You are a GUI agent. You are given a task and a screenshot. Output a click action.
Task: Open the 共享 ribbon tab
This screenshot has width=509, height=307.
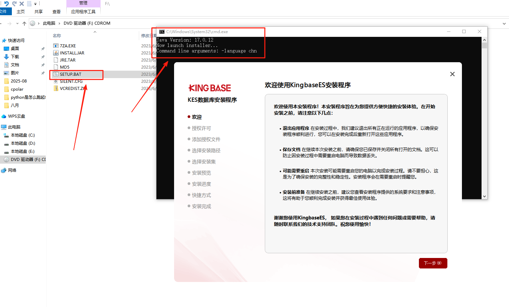[x=39, y=11]
